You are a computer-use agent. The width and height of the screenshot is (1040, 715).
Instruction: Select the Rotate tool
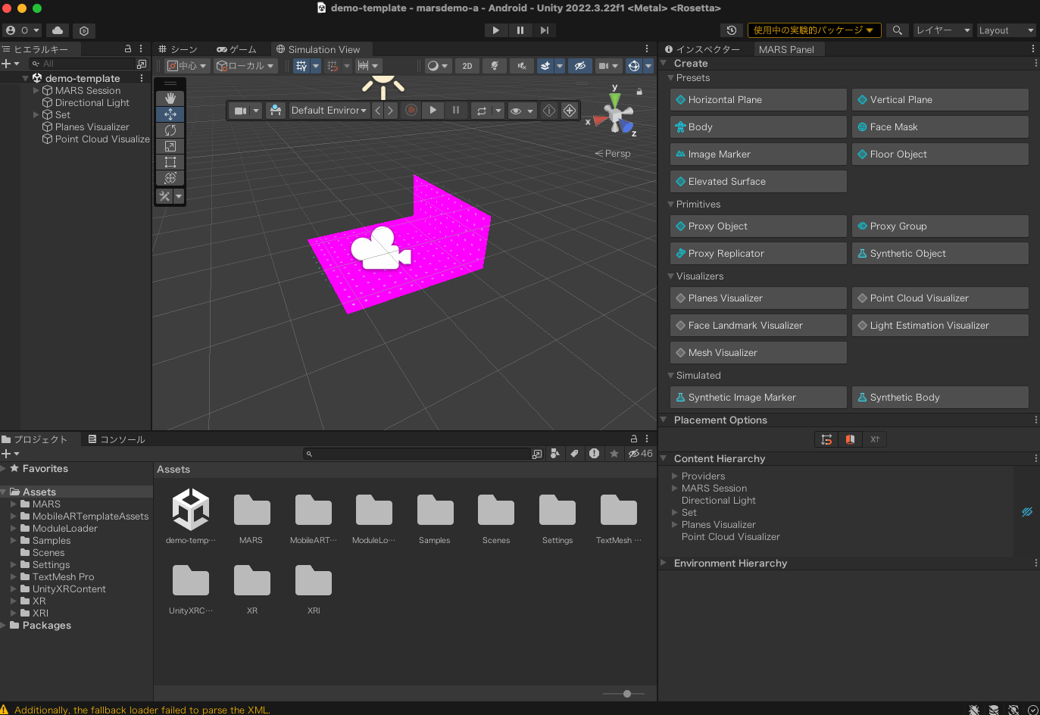click(170, 130)
